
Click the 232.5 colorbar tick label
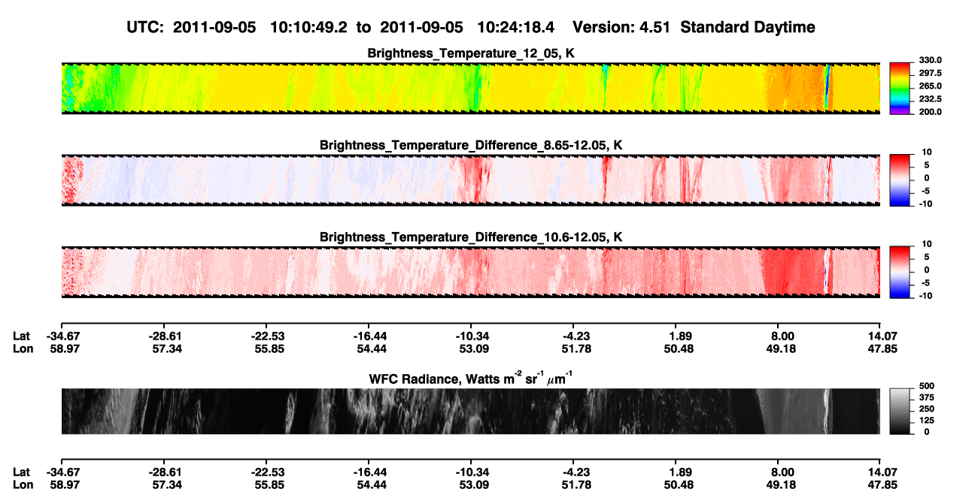[x=930, y=98]
